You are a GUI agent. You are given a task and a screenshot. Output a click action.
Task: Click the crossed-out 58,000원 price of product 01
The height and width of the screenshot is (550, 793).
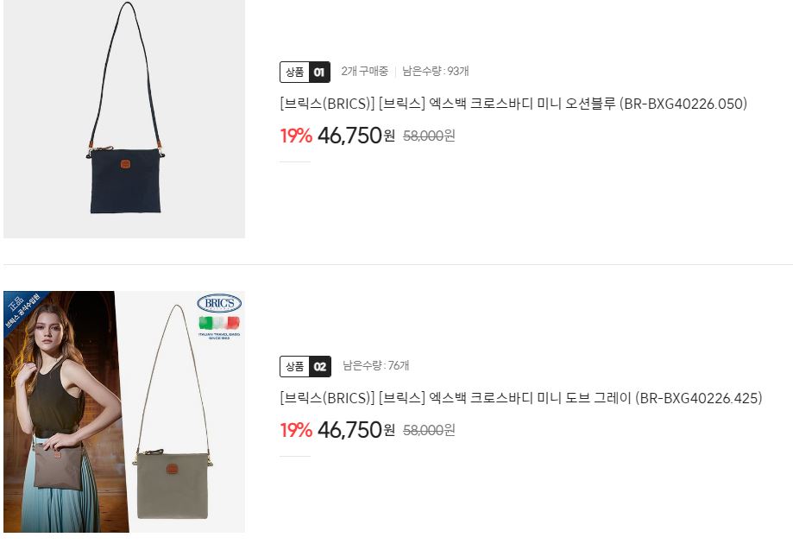click(429, 136)
